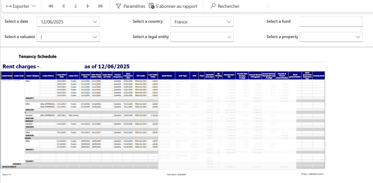Click the Paramètres text label
This screenshot has width=373, height=183.
134,6
